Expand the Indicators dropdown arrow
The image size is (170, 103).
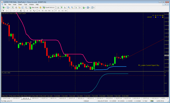click(x=85, y=8)
